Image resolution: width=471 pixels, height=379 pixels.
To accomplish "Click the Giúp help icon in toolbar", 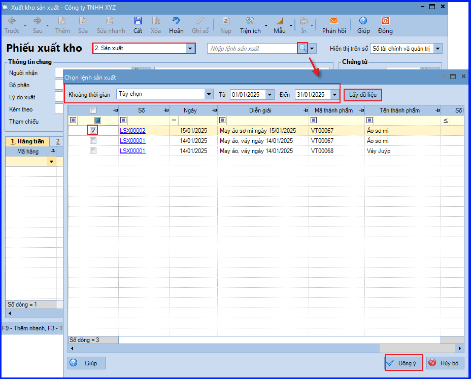I will (x=363, y=21).
